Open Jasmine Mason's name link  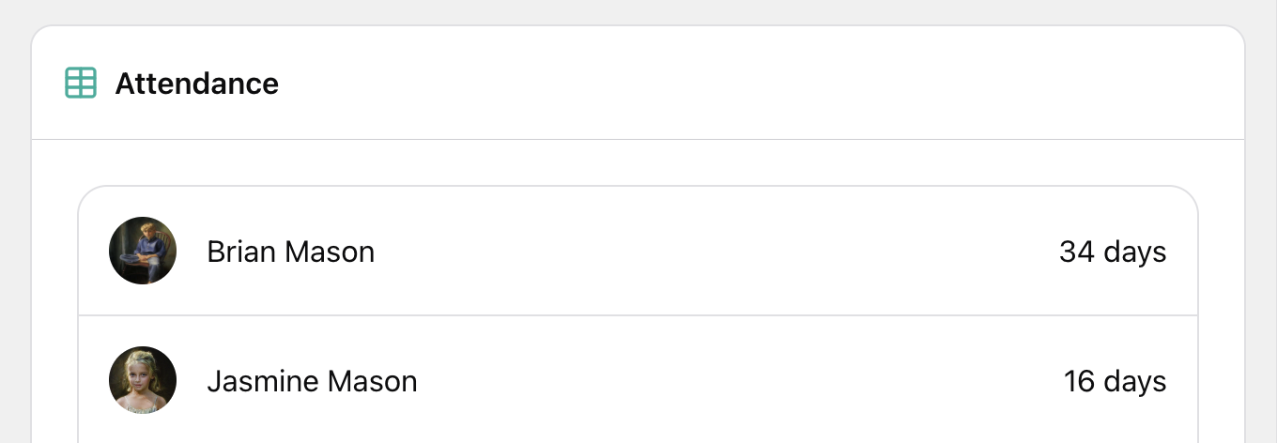[x=312, y=381]
